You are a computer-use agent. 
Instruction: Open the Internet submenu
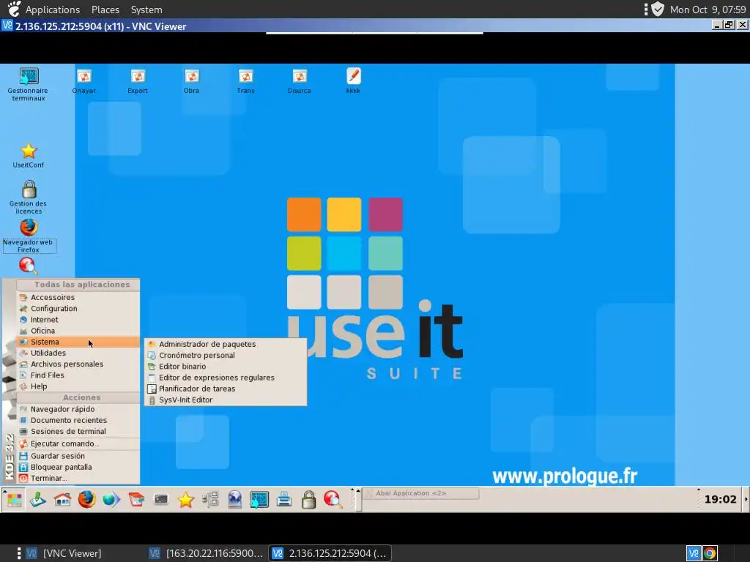[78, 320]
